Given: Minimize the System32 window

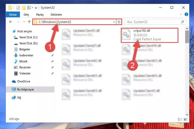Looking at the screenshot, I should [x=160, y=8].
